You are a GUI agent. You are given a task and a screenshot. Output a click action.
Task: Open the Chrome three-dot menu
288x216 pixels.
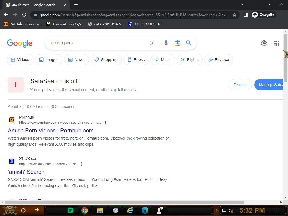pos(282,15)
